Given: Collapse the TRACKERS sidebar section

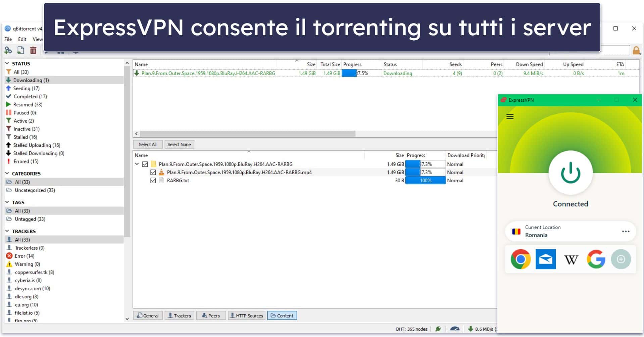Looking at the screenshot, I should click(x=7, y=231).
